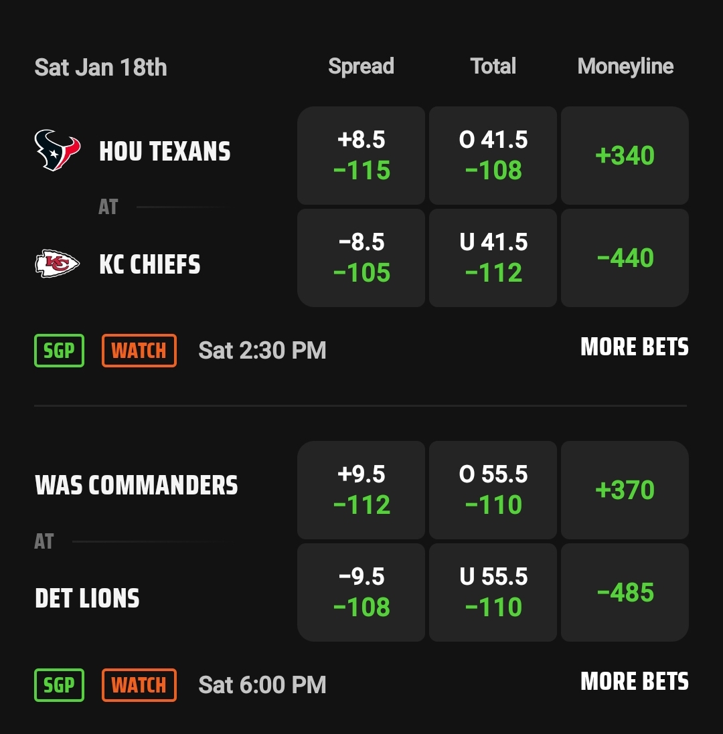This screenshot has height=734, width=723.
Task: Open SGP for Commanders at Lions game
Action: coord(59,685)
